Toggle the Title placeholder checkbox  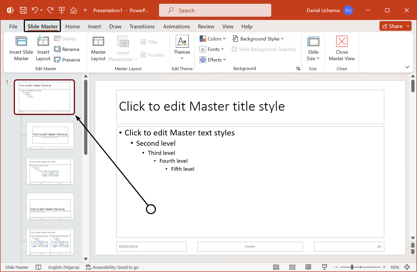[143, 42]
